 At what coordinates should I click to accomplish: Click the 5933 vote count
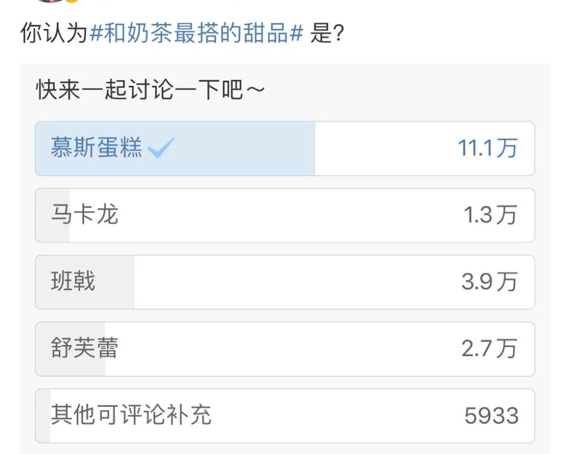click(491, 416)
